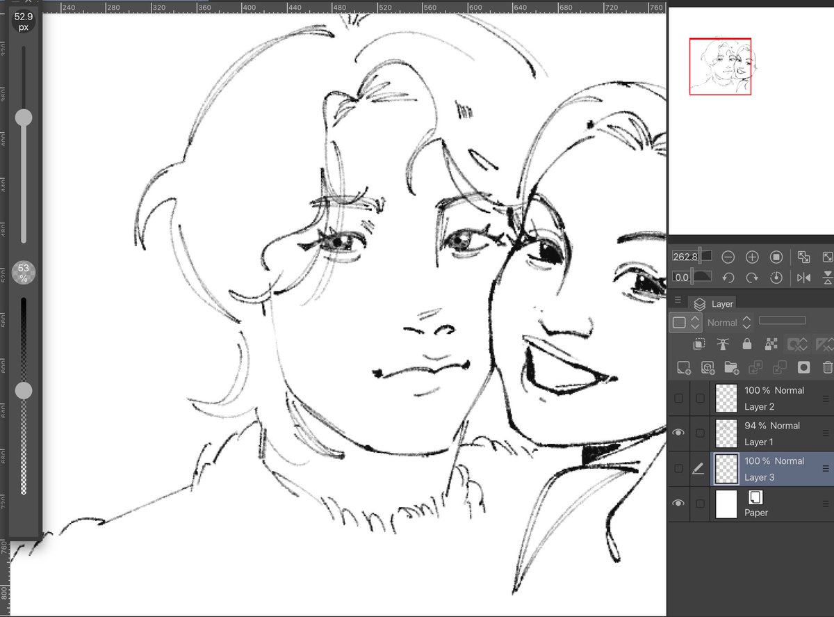Click the Navigator flip horizontal icon

coord(803,278)
